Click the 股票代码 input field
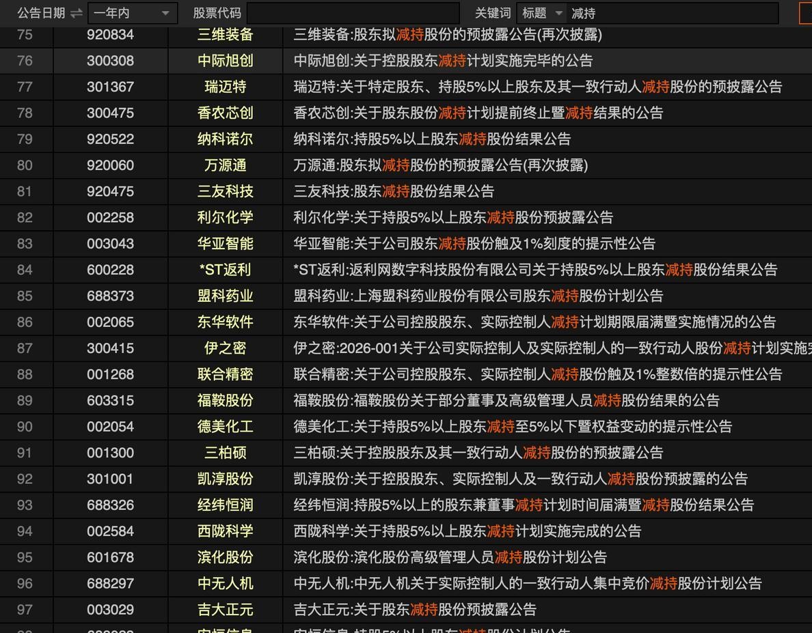Image resolution: width=812 pixels, height=633 pixels. click(353, 14)
